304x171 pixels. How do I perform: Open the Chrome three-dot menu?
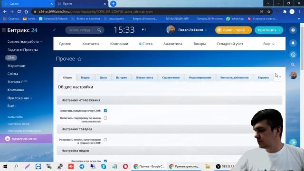[299, 11]
